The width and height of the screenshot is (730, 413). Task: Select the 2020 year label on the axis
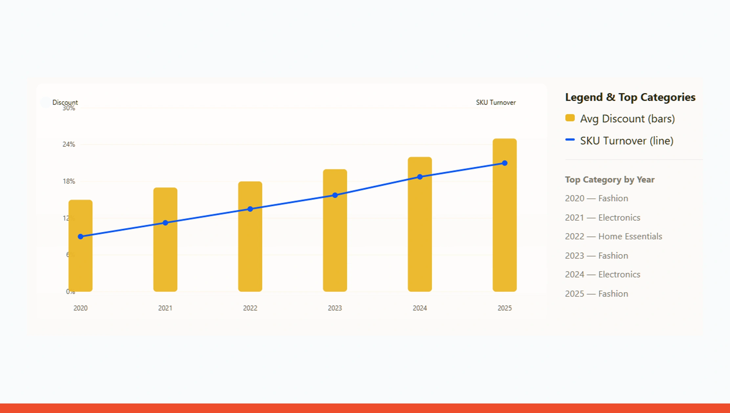[80, 308]
